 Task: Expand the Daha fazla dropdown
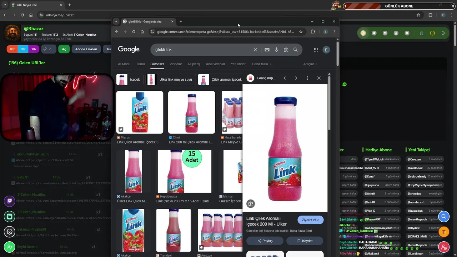(261, 64)
